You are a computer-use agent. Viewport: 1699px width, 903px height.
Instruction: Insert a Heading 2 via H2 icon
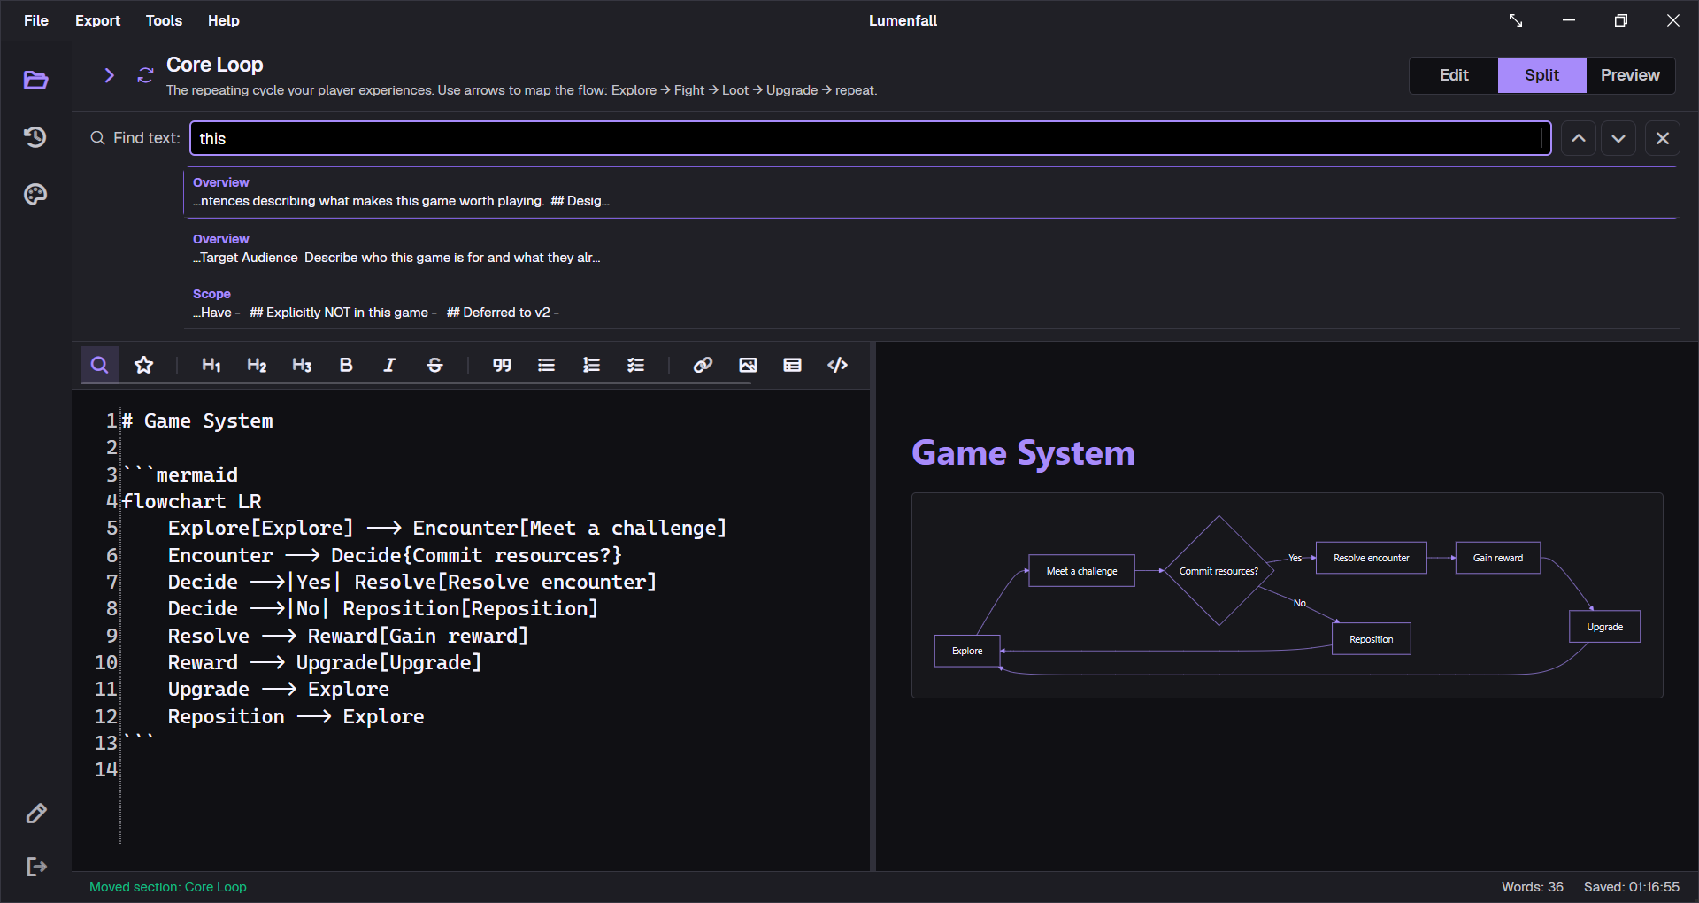pyautogui.click(x=257, y=365)
